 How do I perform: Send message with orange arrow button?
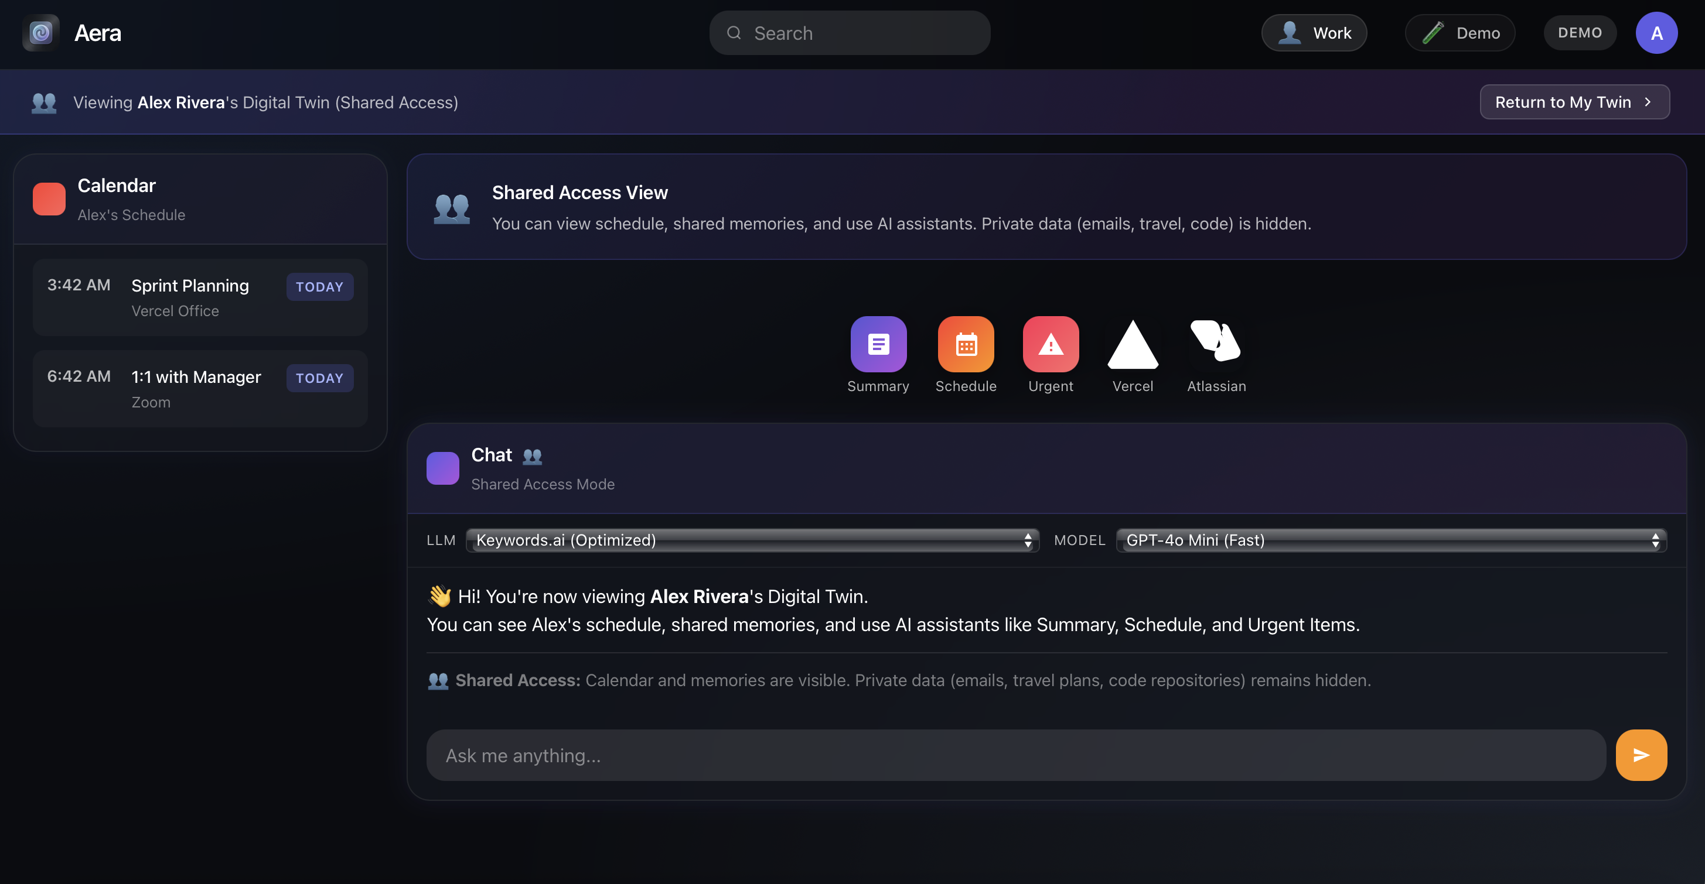point(1641,755)
